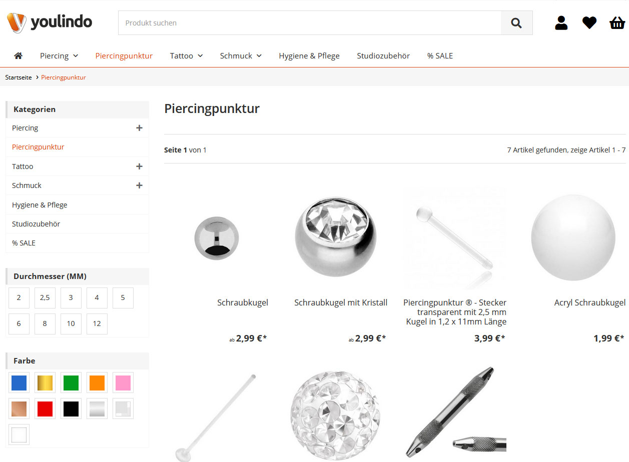Expand Tattoo category plus icon
Image resolution: width=629 pixels, height=462 pixels.
139,166
